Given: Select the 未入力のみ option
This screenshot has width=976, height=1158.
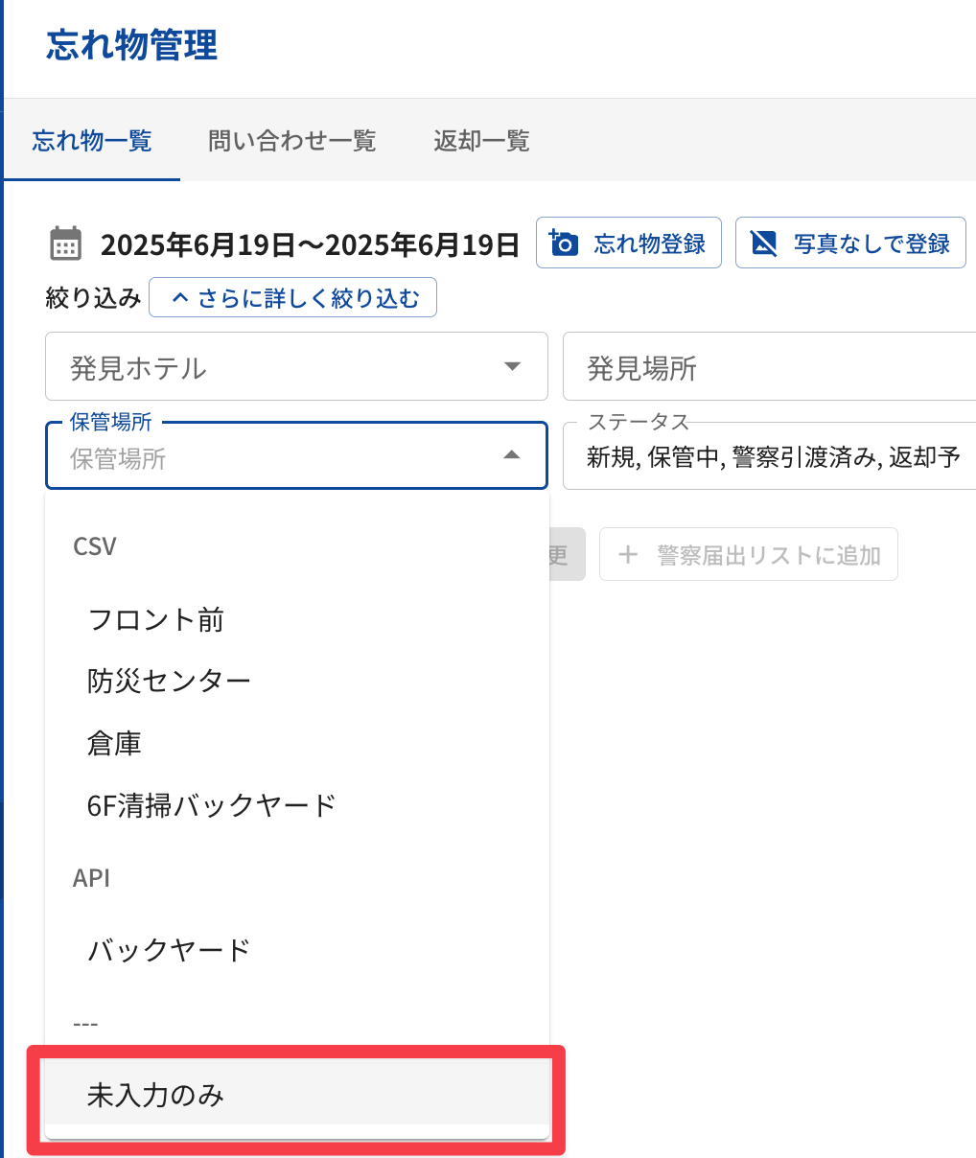Looking at the screenshot, I should [155, 1095].
